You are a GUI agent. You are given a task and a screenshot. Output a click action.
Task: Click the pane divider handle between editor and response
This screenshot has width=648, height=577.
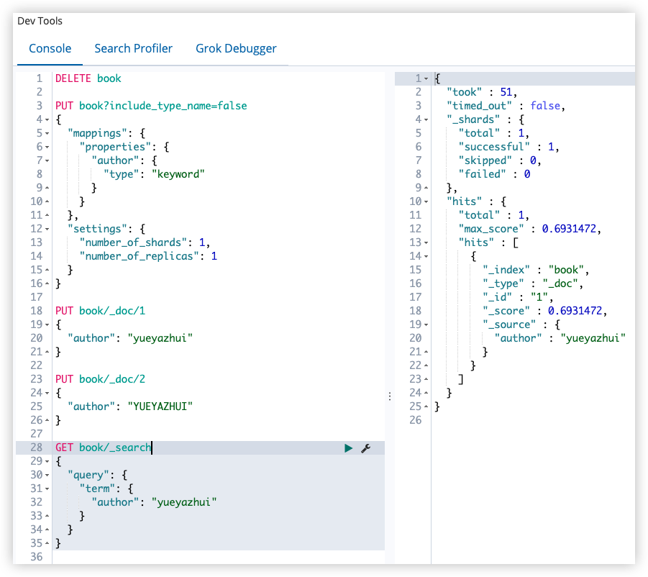[x=390, y=396]
